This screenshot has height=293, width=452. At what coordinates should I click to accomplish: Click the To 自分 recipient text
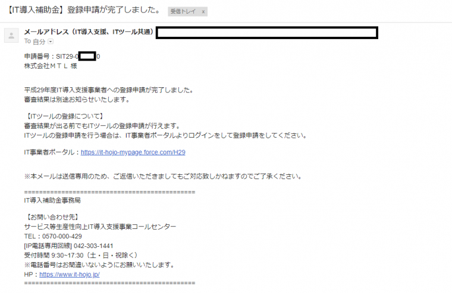click(x=34, y=42)
